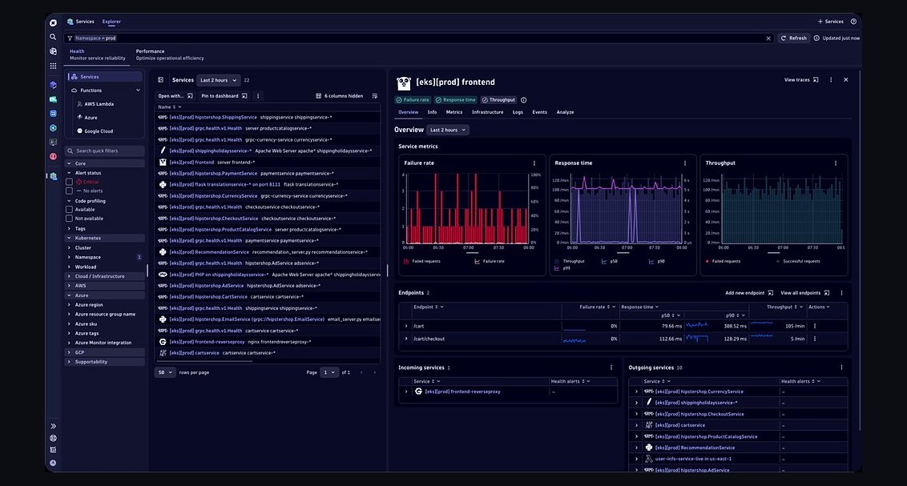Screen dimensions: 907x486
Task: Check the No alerts filter checkbox
Action: [70, 191]
